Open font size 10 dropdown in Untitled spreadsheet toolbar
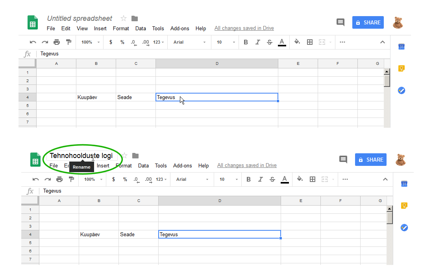The width and height of the screenshot is (433, 272). [226, 42]
